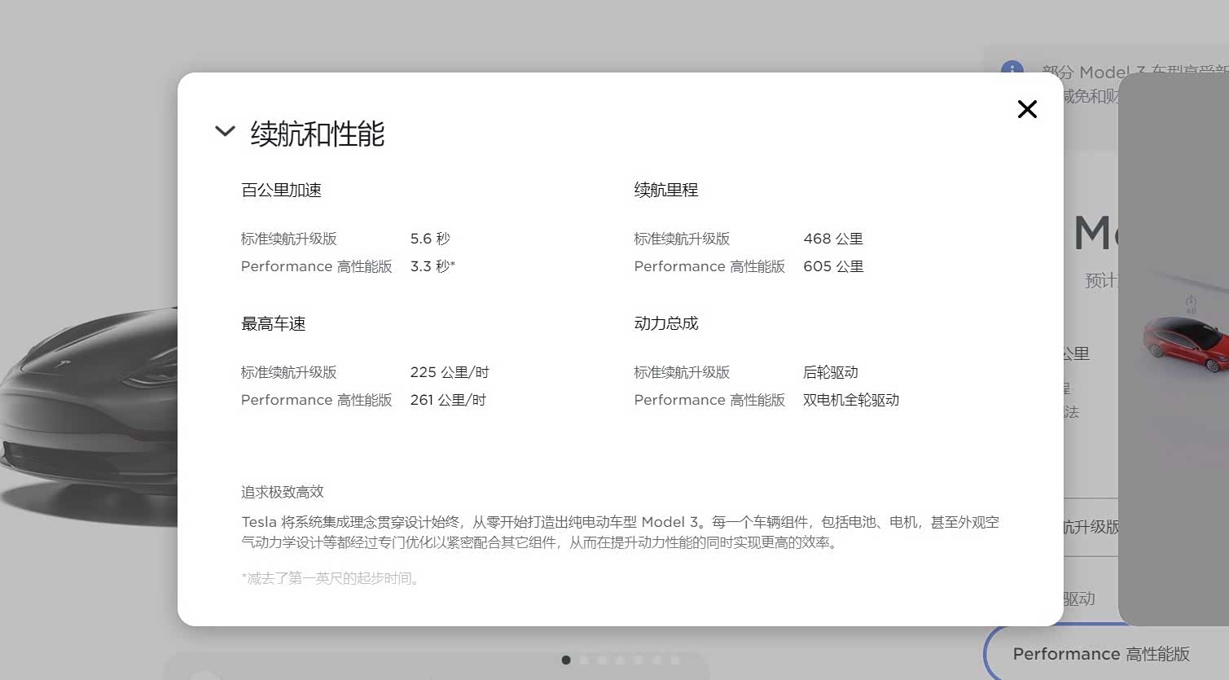Pick the sixth carousel dot
1229x680 pixels.
[657, 660]
